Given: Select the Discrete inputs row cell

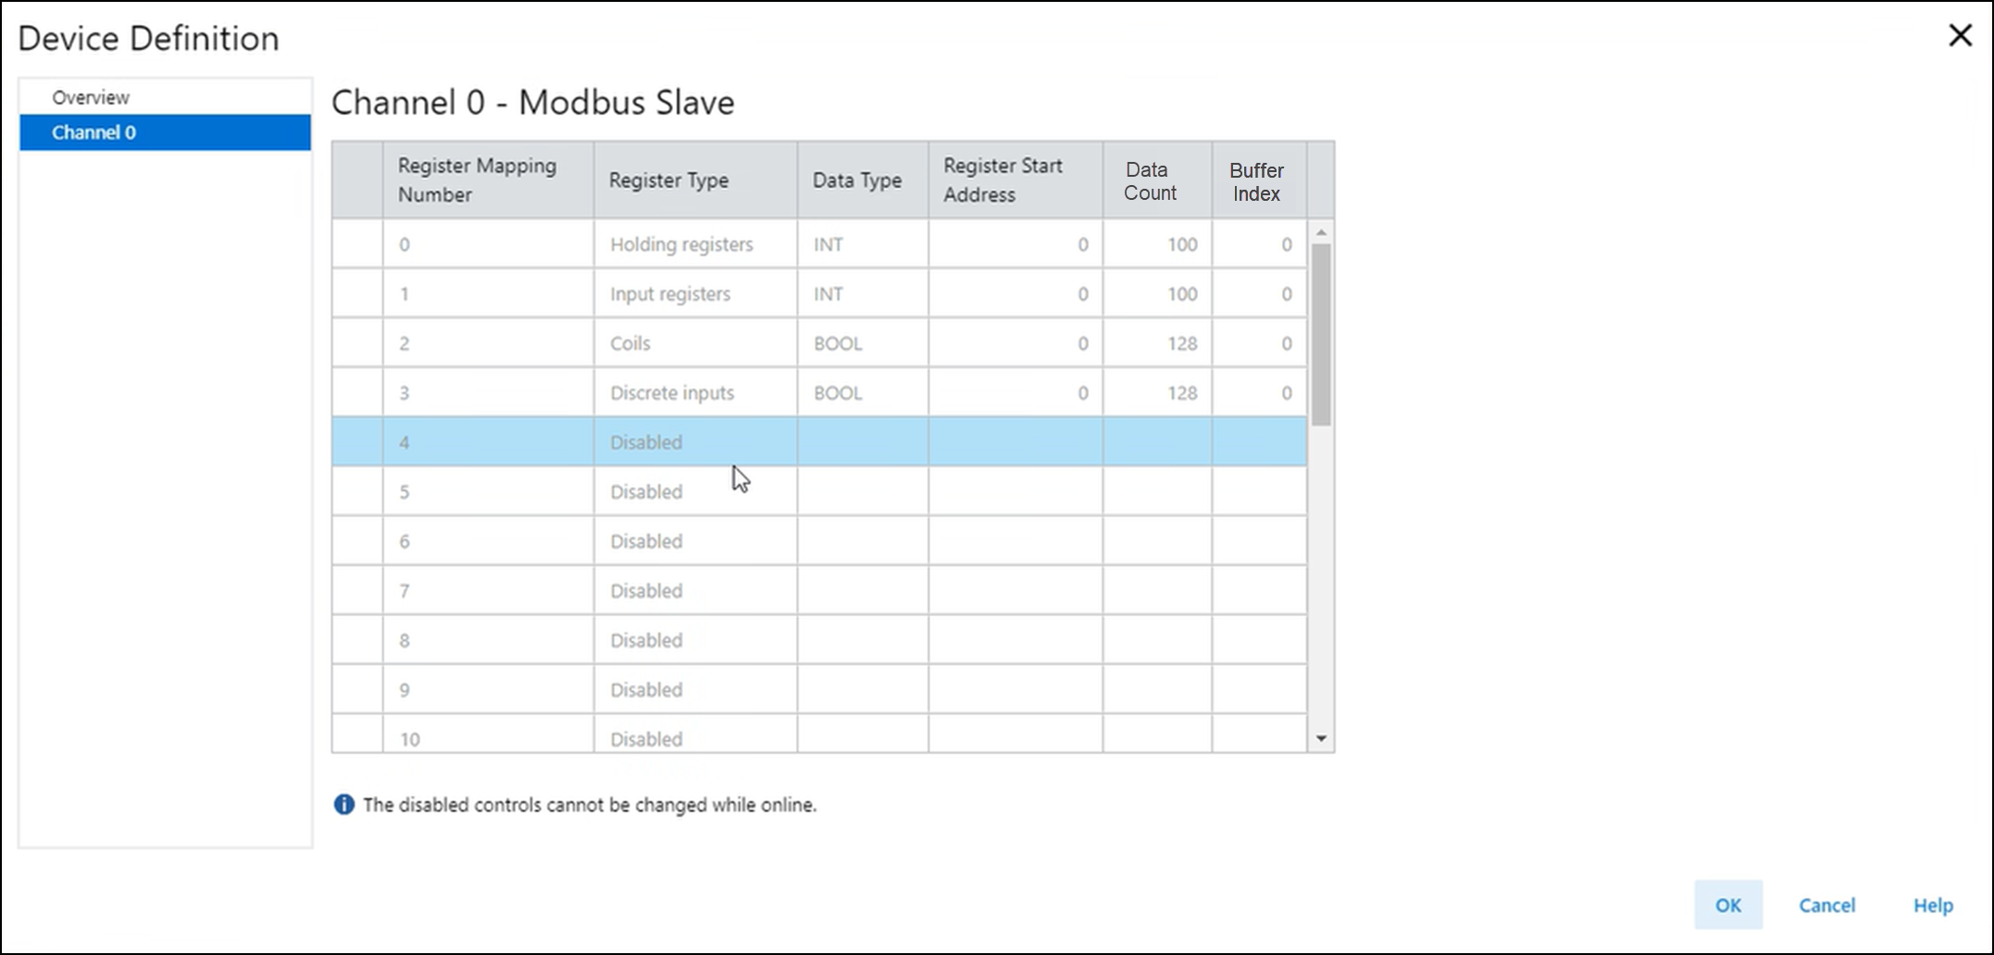Looking at the screenshot, I should pos(694,392).
